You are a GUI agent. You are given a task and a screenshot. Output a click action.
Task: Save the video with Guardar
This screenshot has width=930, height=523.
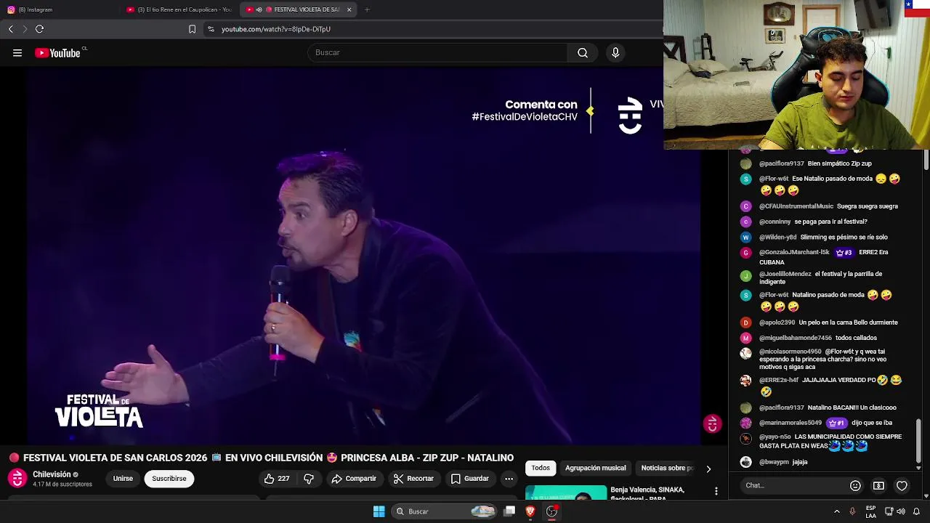point(469,479)
